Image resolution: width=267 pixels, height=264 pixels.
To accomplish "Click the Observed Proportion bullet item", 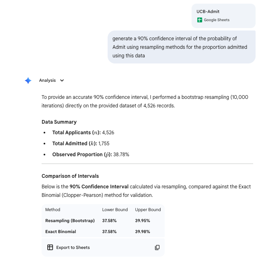I will coord(90,155).
